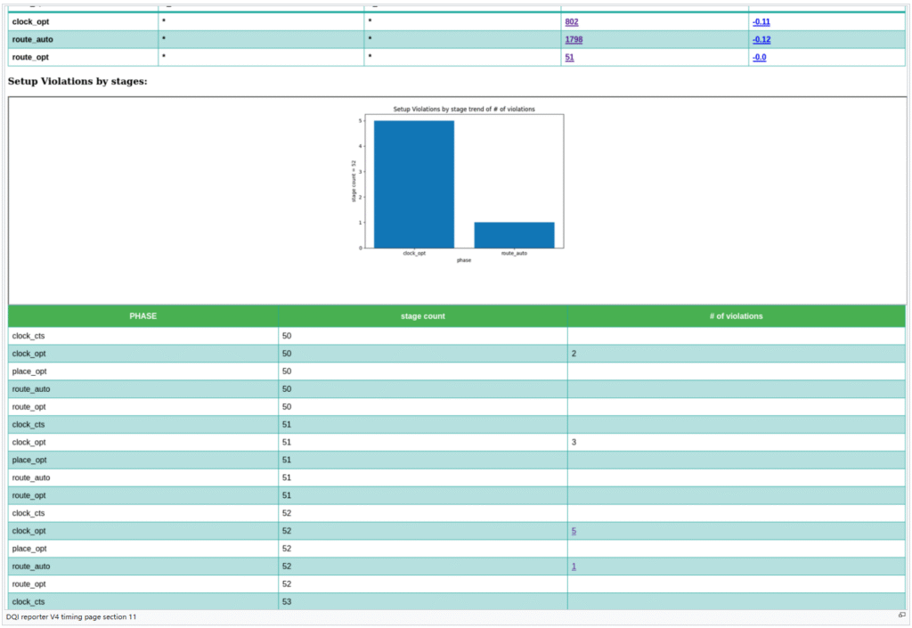Click the restore icon in the bottom-right corner

pyautogui.click(x=901, y=616)
